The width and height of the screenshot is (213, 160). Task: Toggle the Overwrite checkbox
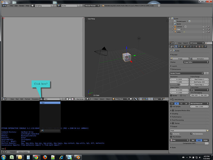171,134
